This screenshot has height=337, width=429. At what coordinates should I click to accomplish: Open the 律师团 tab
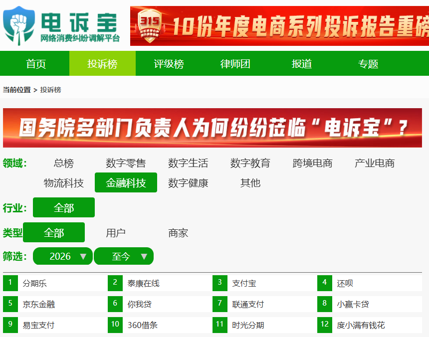[235, 63]
